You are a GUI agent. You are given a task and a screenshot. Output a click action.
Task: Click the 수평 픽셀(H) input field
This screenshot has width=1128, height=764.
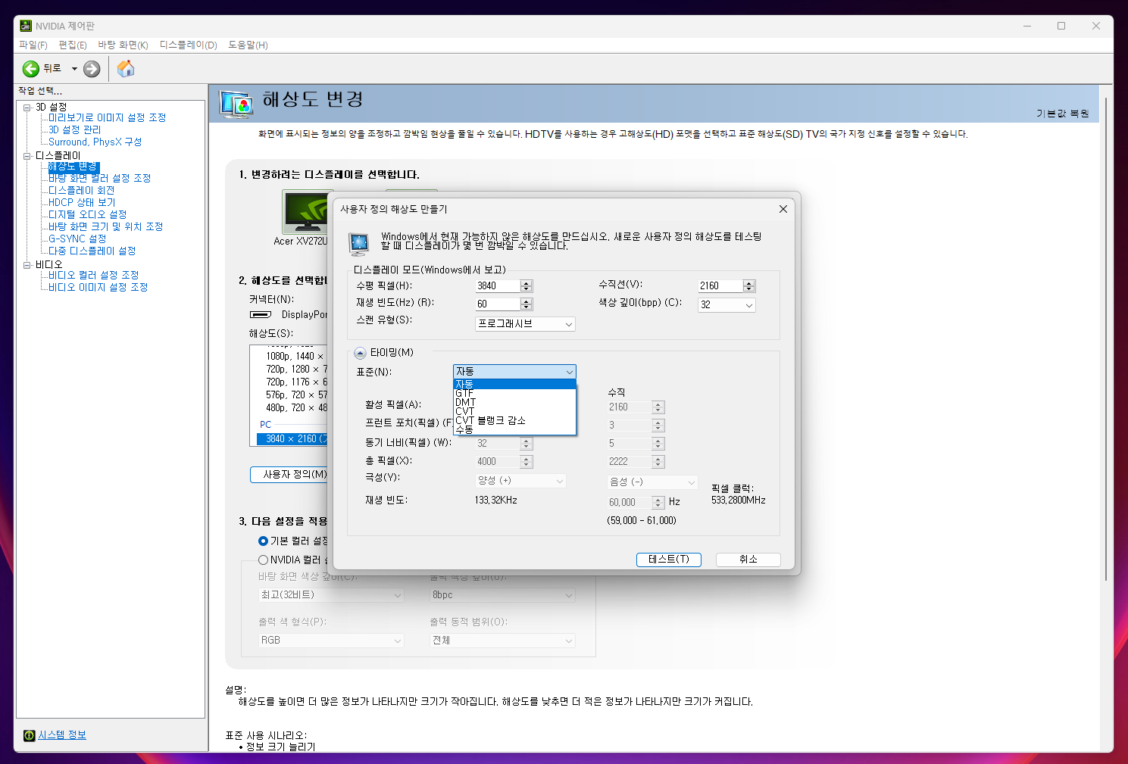coord(497,286)
